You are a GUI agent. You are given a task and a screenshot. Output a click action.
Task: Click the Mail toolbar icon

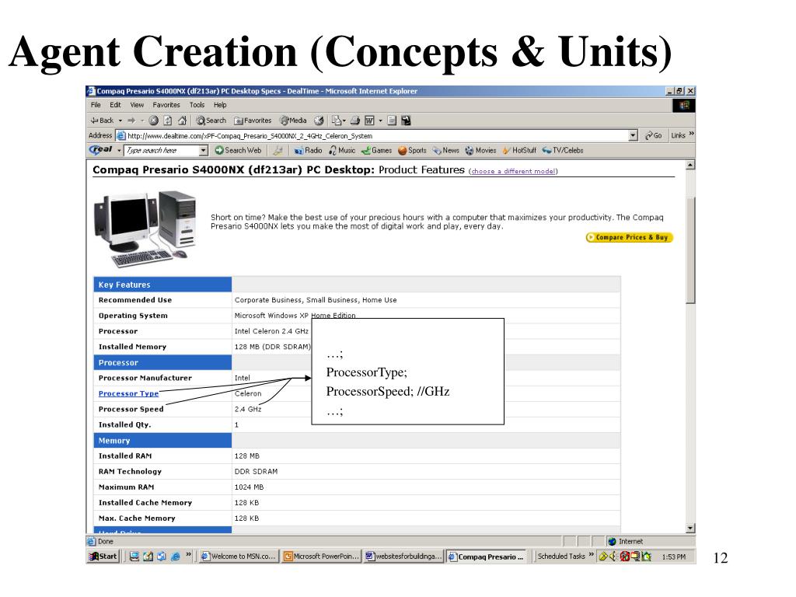click(336, 120)
